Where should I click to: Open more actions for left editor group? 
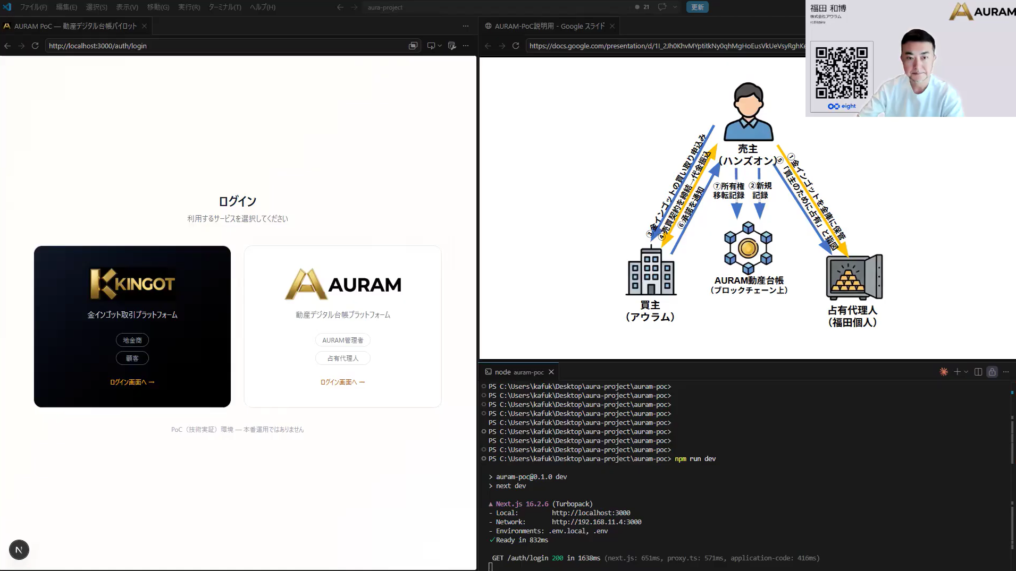[466, 26]
